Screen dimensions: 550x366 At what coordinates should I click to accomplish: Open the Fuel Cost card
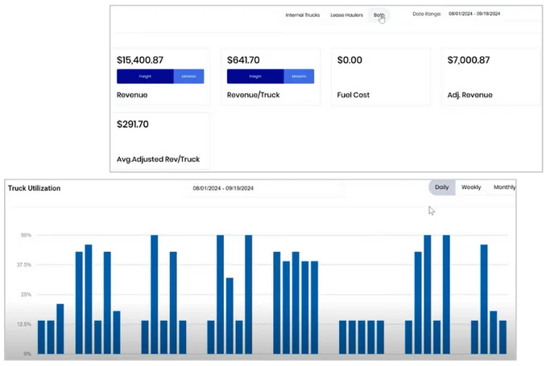click(x=378, y=77)
